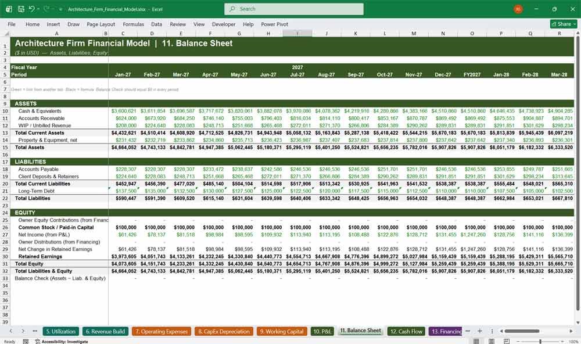581x344 pixels.
Task: Click the Select All corner triangle
Action: [6, 33]
